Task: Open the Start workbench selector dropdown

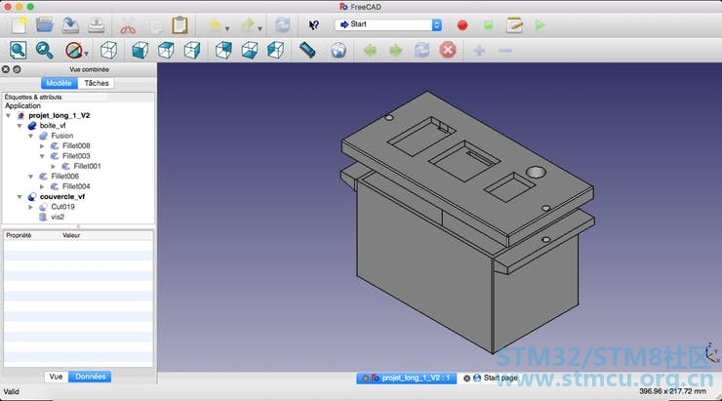Action: (x=388, y=24)
